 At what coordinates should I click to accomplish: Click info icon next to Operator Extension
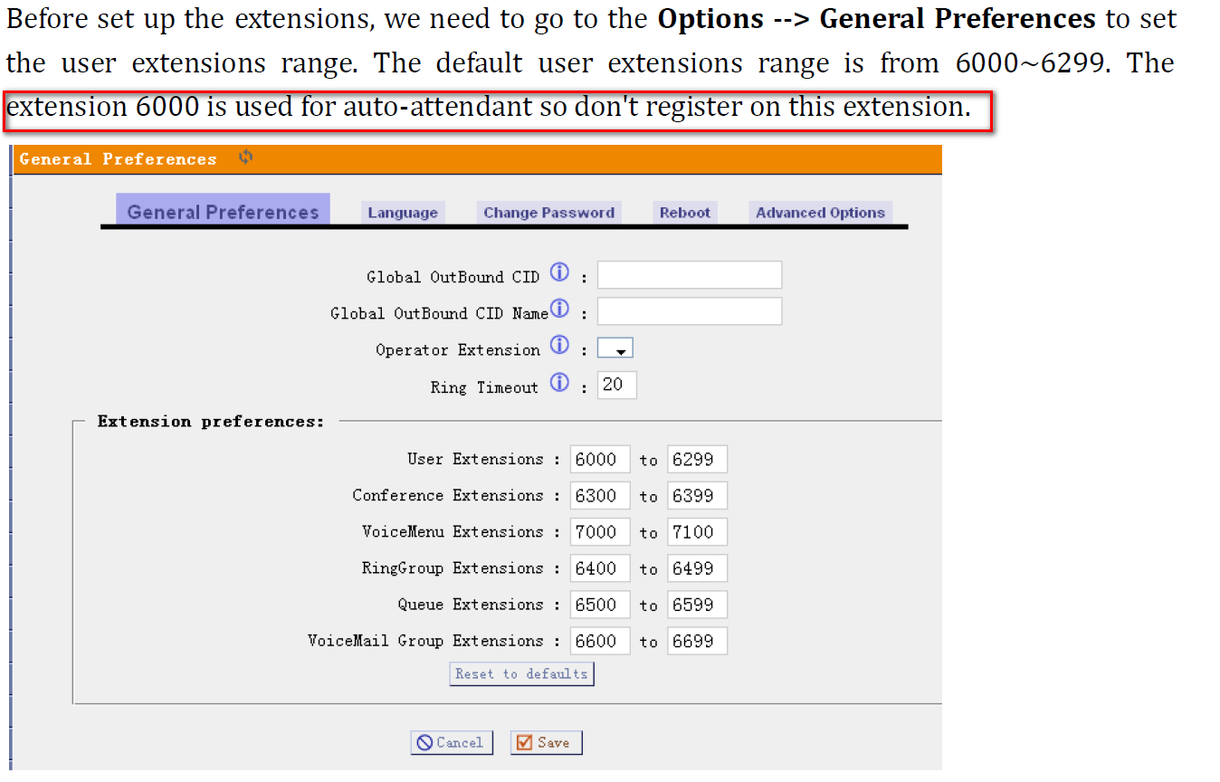(x=560, y=345)
